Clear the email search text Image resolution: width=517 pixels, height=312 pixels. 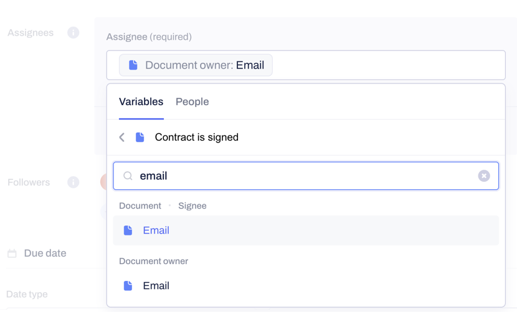coord(484,176)
